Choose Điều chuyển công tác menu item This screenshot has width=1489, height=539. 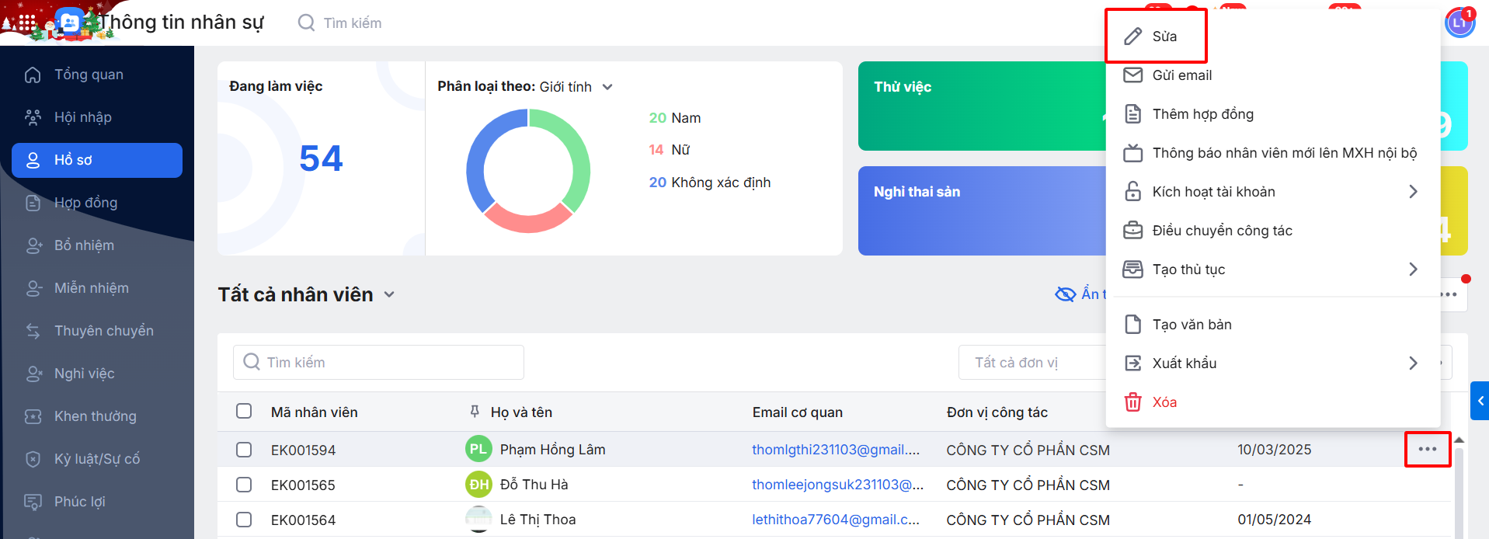[x=1222, y=231]
